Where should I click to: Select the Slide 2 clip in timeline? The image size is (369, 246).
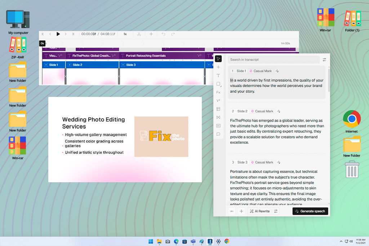point(93,65)
